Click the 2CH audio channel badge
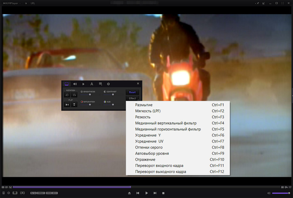293x198 pixels. (x=55, y=193)
